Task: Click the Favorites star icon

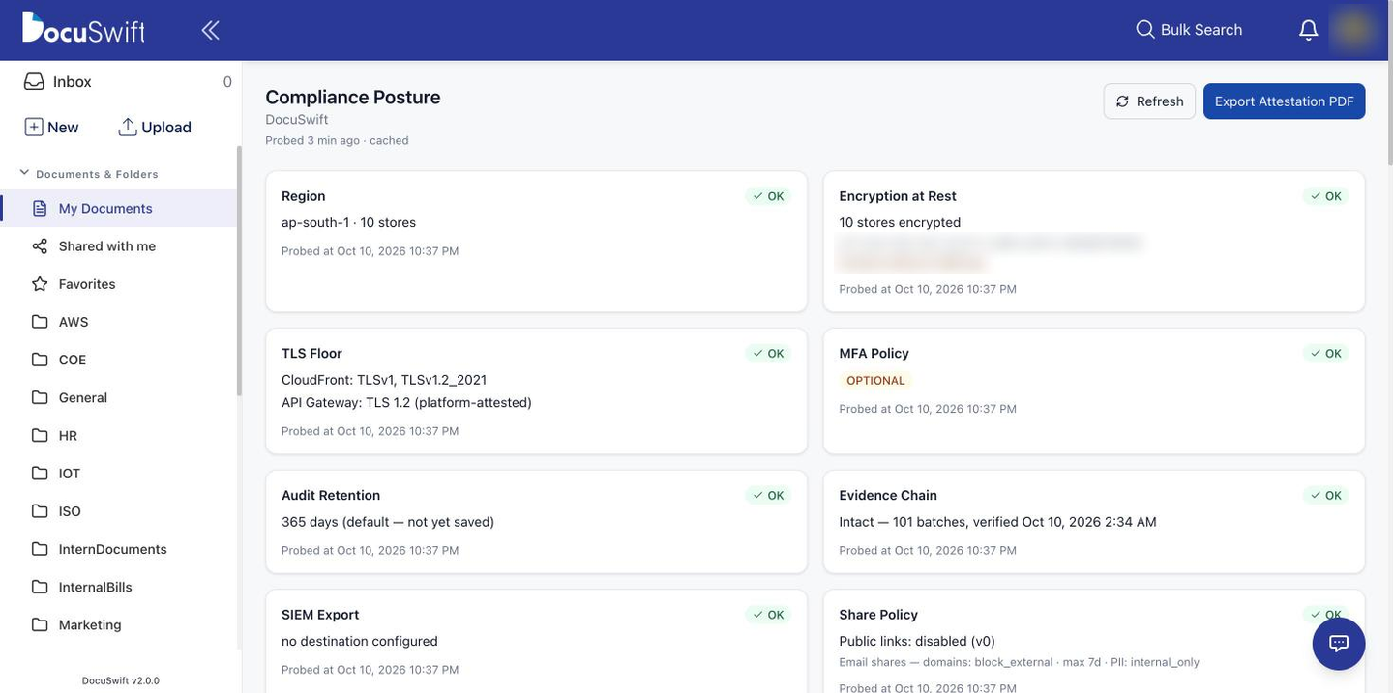Action: pyautogui.click(x=40, y=284)
